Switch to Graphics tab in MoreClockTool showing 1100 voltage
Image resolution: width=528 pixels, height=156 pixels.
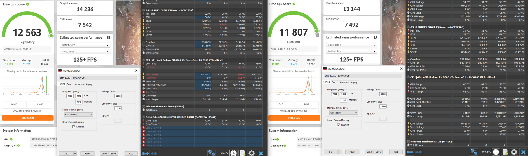pyautogui.click(x=344, y=82)
